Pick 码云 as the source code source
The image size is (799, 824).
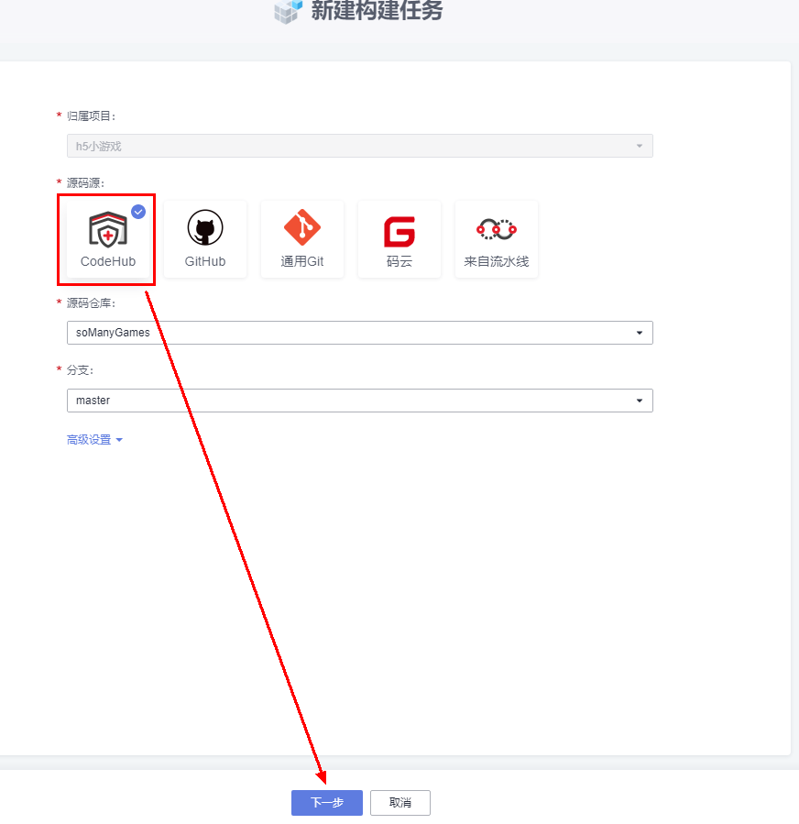399,239
